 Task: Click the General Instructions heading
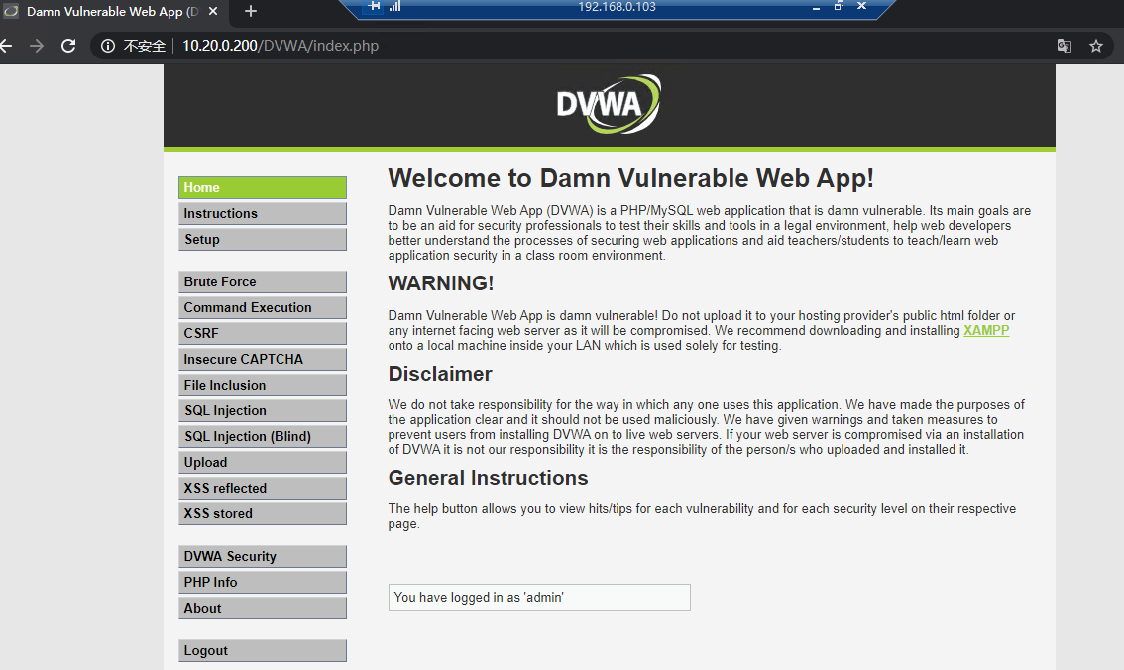[x=489, y=478]
